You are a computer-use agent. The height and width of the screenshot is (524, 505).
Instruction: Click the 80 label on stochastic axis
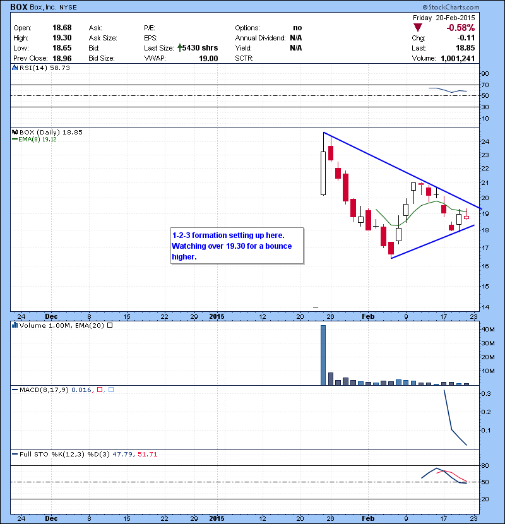pyautogui.click(x=485, y=465)
